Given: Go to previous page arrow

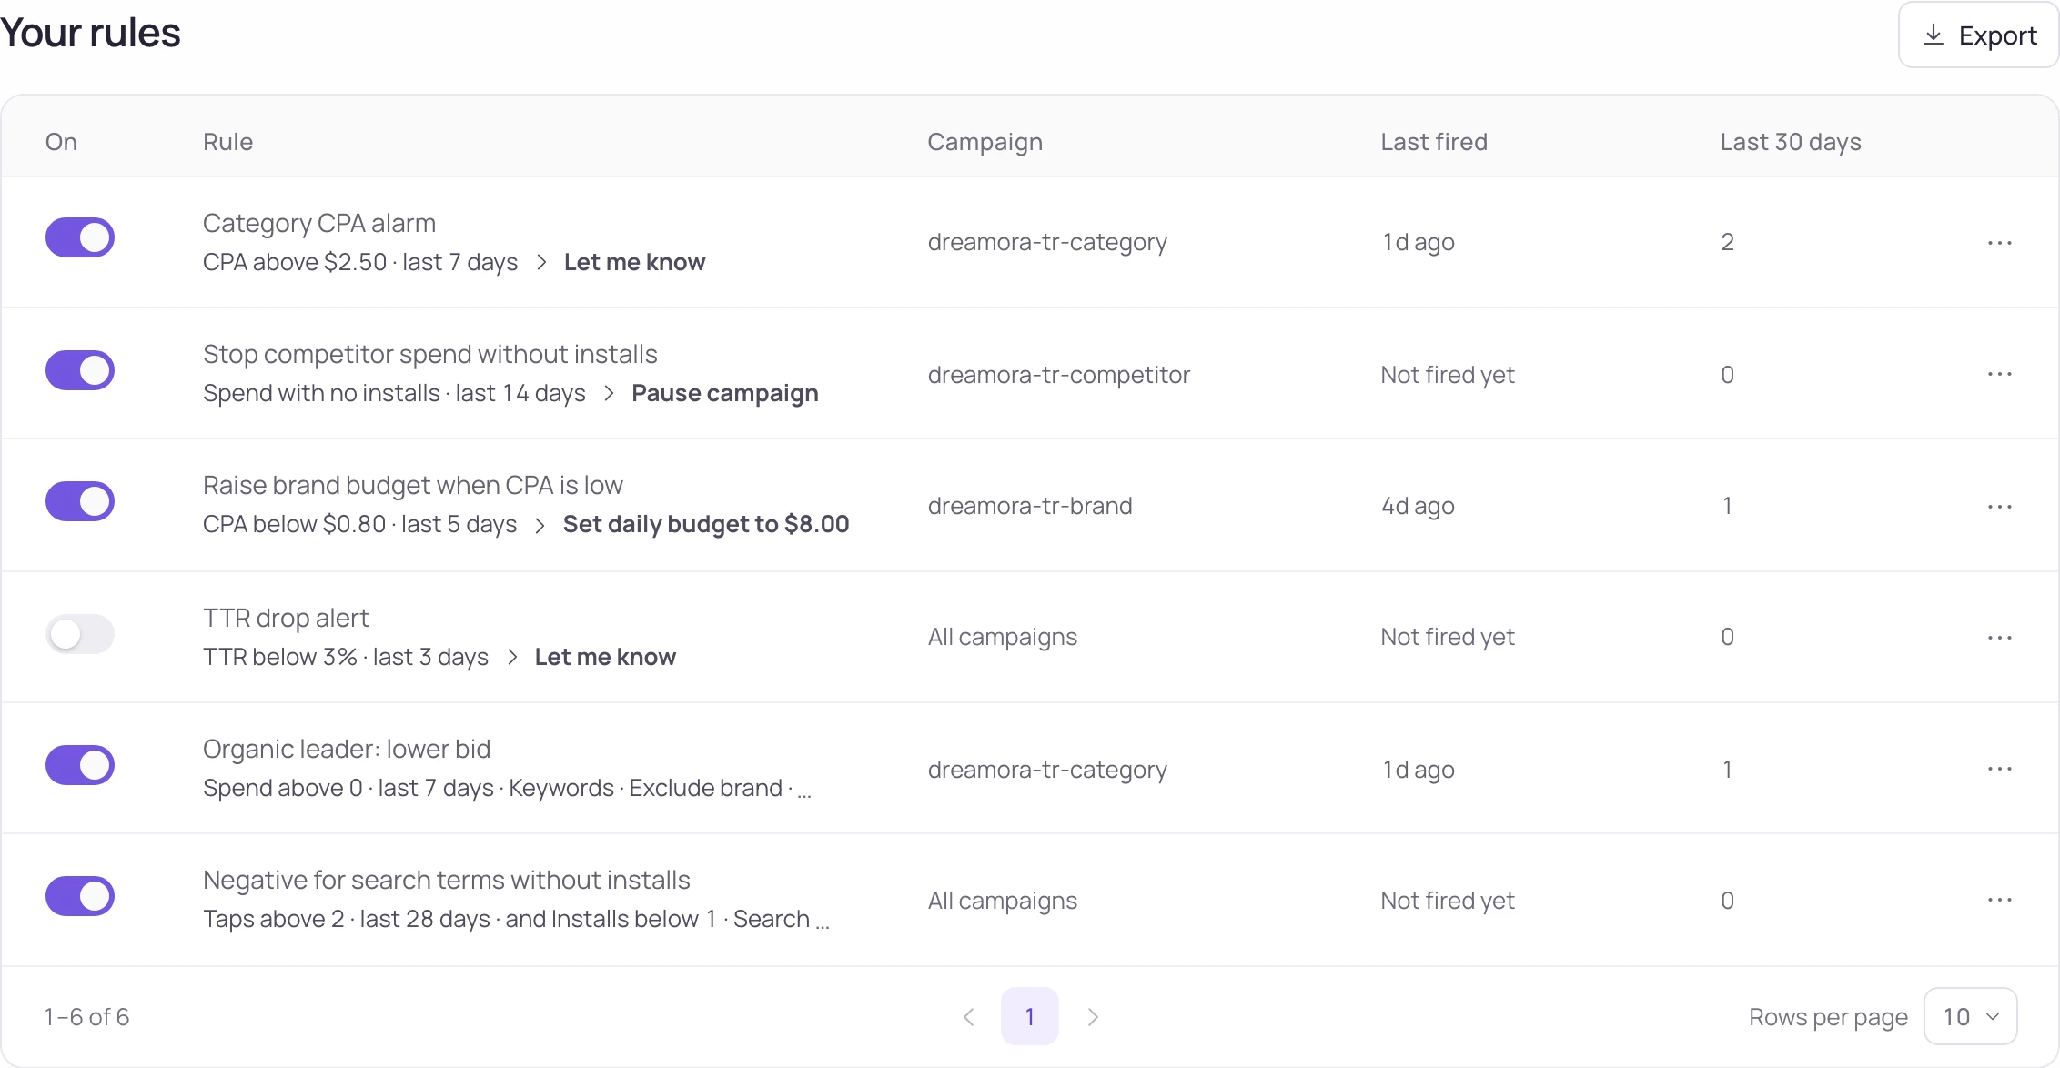Looking at the screenshot, I should tap(969, 1016).
